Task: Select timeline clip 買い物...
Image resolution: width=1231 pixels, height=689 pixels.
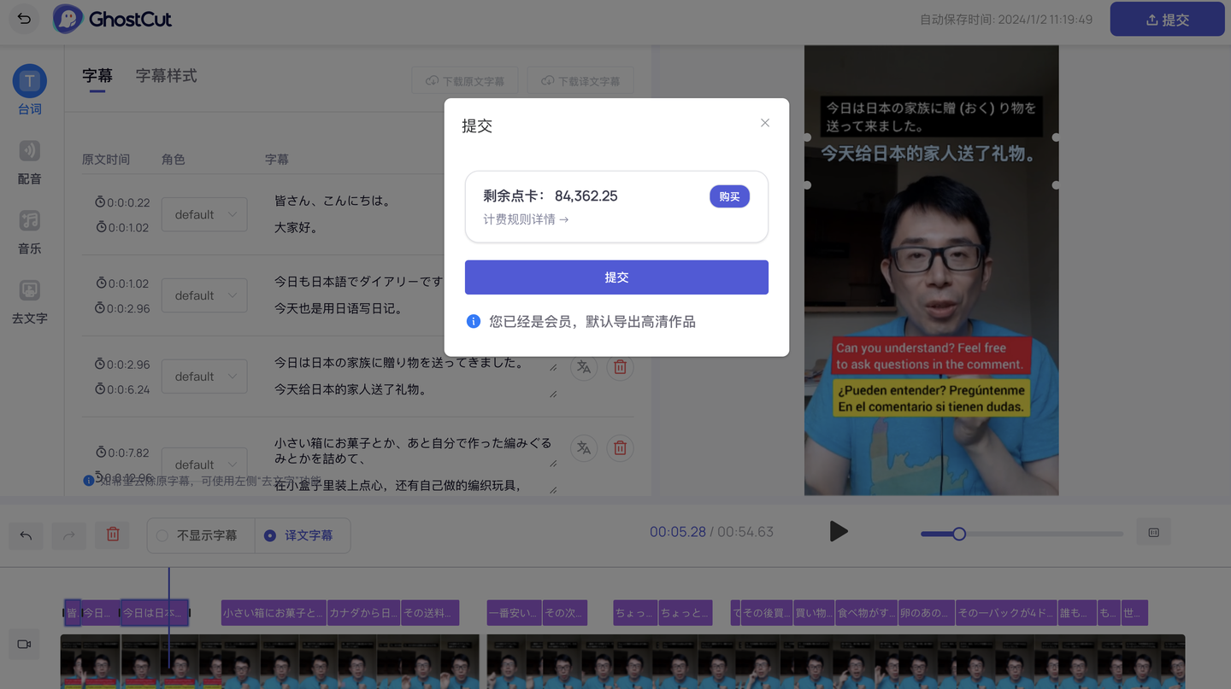Action: [x=814, y=613]
